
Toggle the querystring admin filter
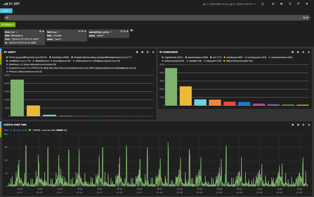[x=124, y=31]
